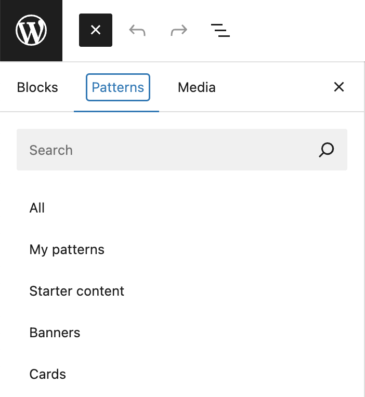365x397 pixels.
Task: Select the Starter content category
Action: pyautogui.click(x=77, y=291)
